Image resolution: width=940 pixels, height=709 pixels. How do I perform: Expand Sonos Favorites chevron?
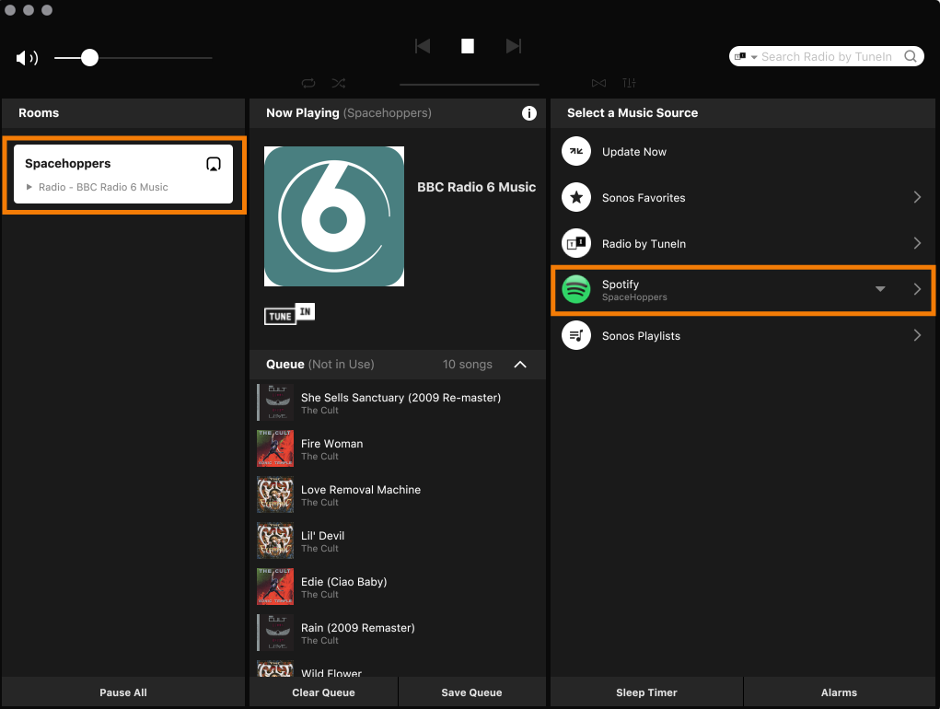pyautogui.click(x=917, y=197)
